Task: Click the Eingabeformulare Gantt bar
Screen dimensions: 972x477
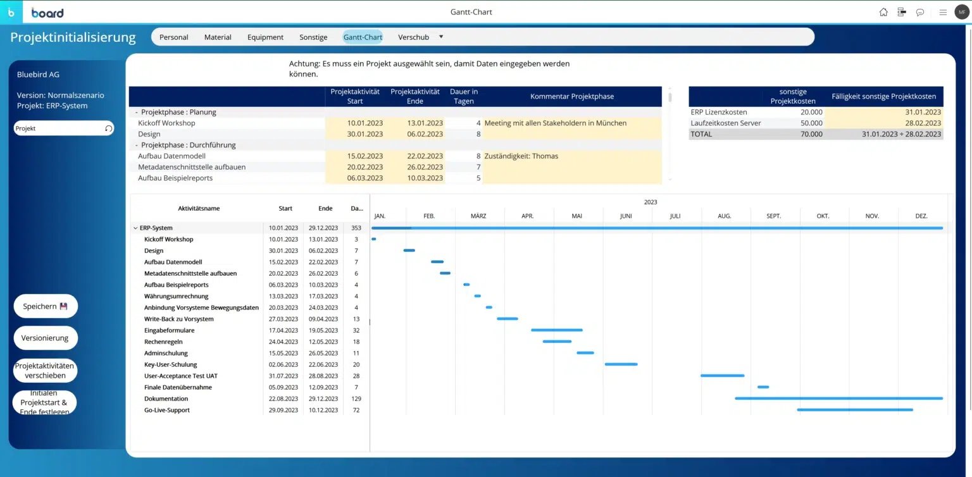Action: pos(557,330)
